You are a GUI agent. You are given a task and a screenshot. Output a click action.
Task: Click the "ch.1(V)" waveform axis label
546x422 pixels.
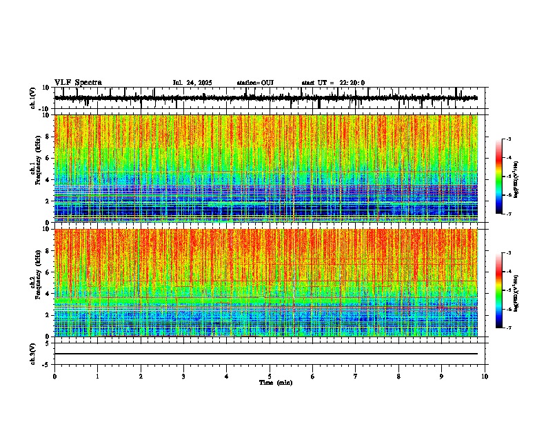coord(34,98)
